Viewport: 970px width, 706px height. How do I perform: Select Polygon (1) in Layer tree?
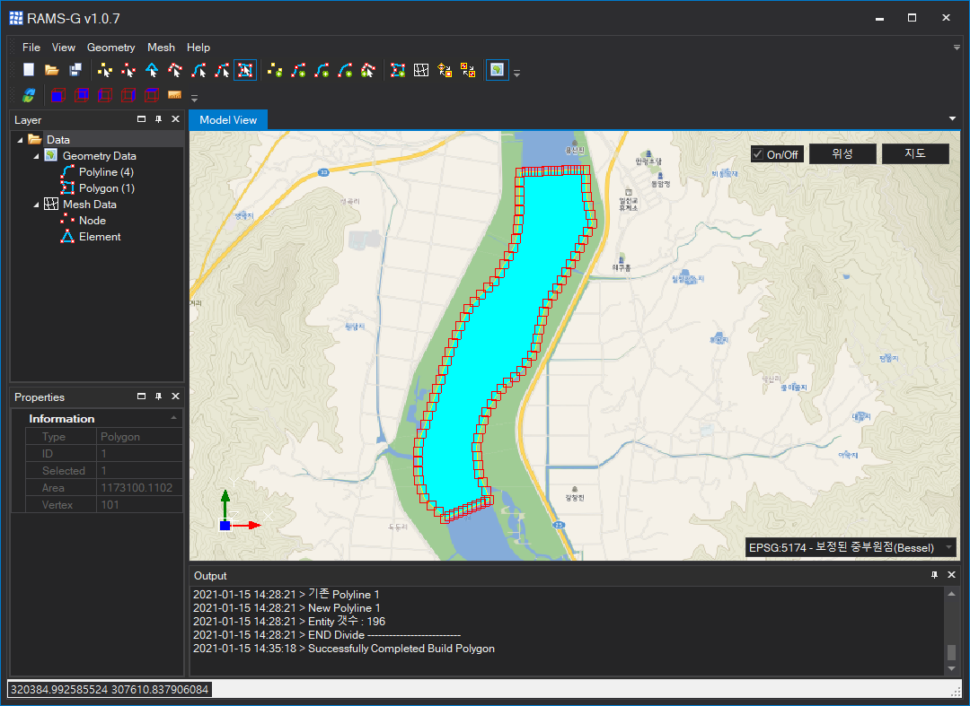pos(106,188)
